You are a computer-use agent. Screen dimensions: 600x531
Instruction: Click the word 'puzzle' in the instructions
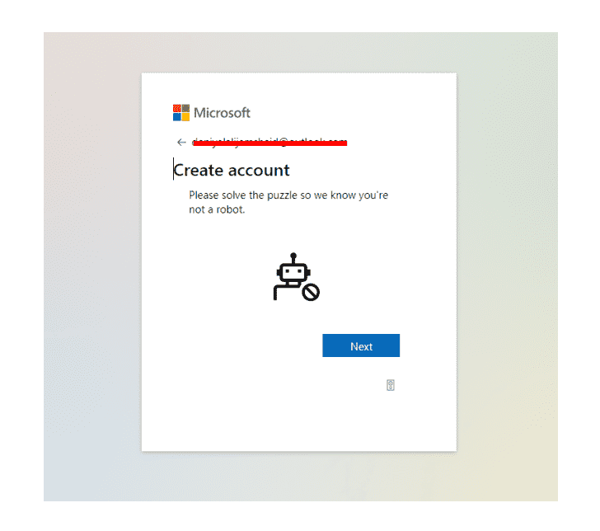pyautogui.click(x=282, y=195)
